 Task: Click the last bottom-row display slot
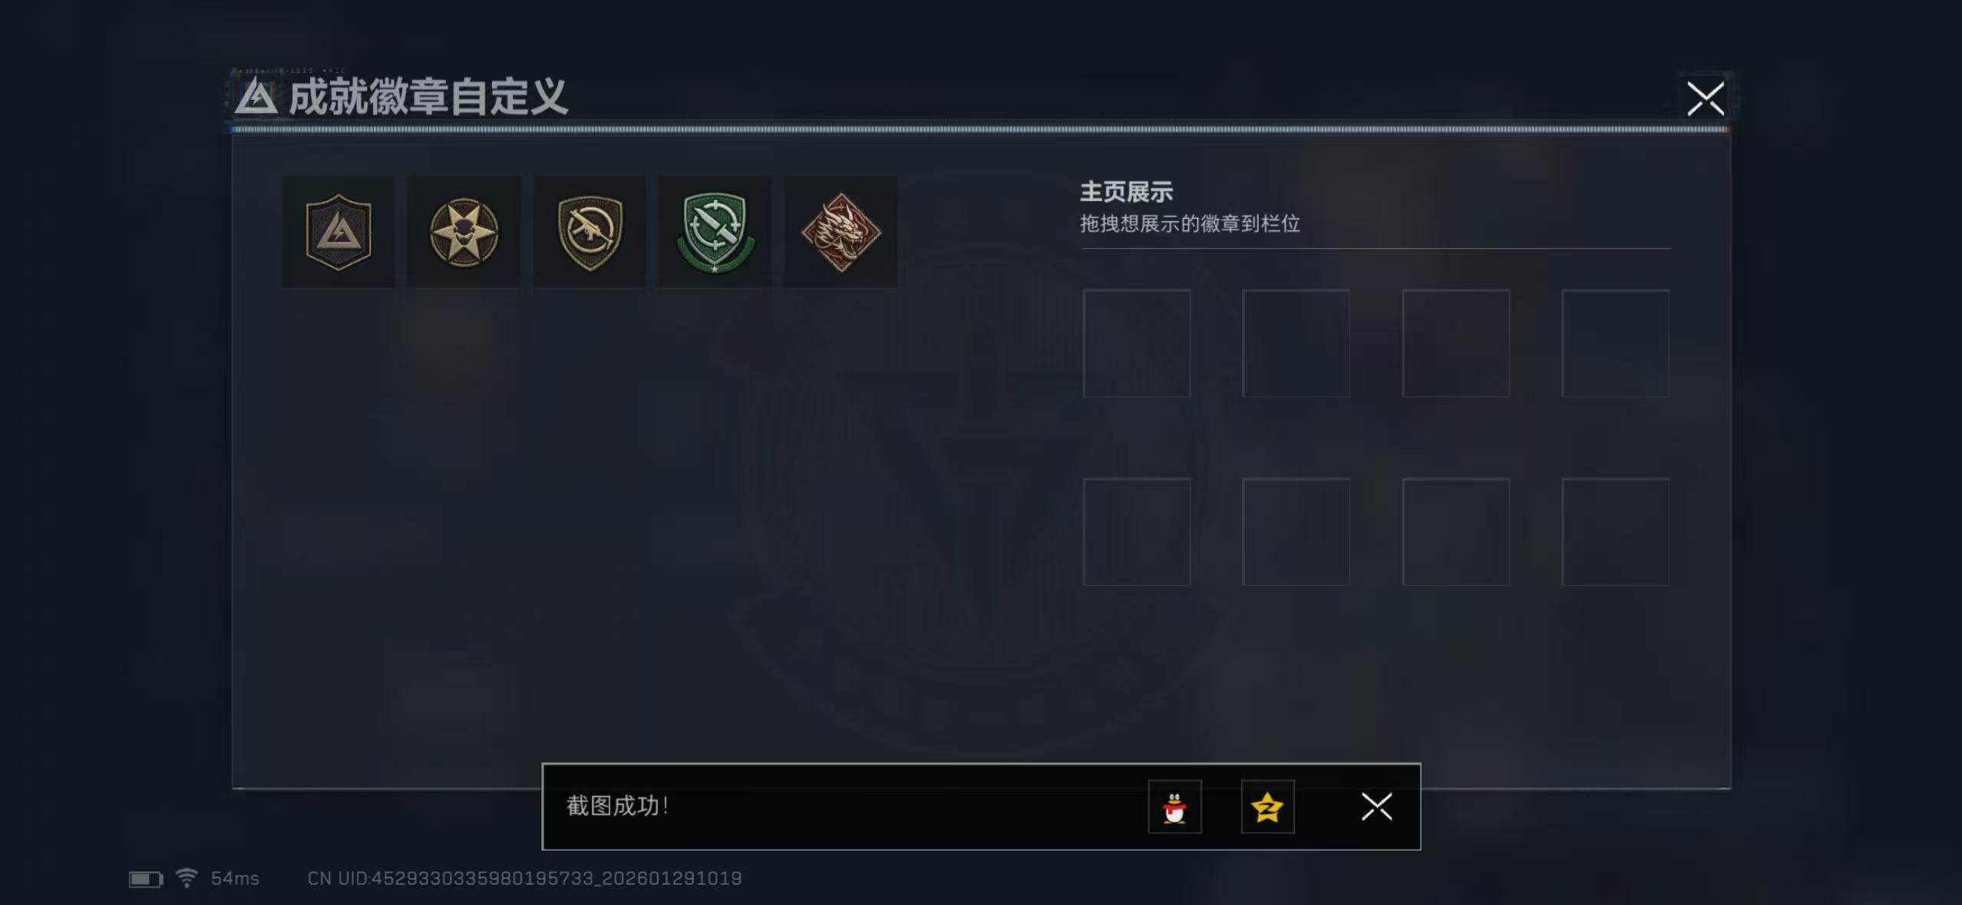pos(1616,532)
